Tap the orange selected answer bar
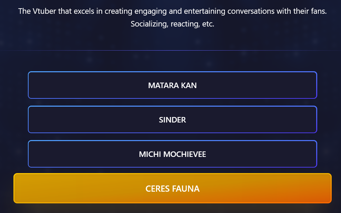Image resolution: width=341 pixels, height=213 pixels. coord(172,188)
